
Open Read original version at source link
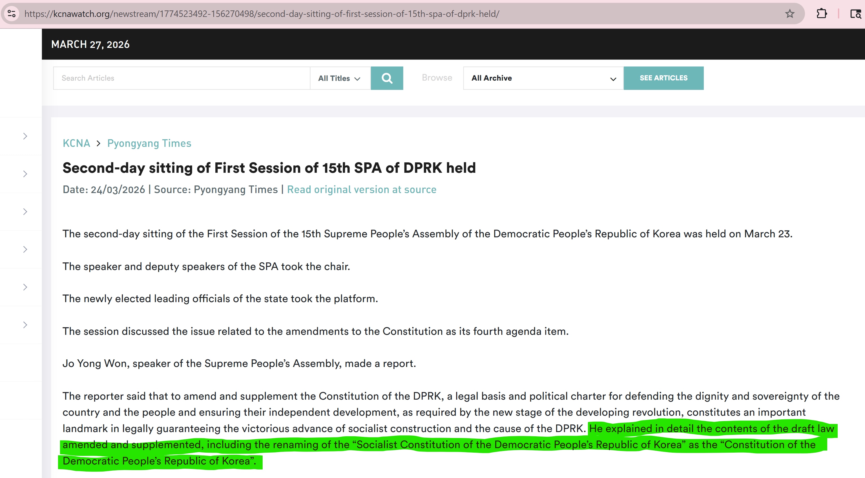(x=361, y=190)
